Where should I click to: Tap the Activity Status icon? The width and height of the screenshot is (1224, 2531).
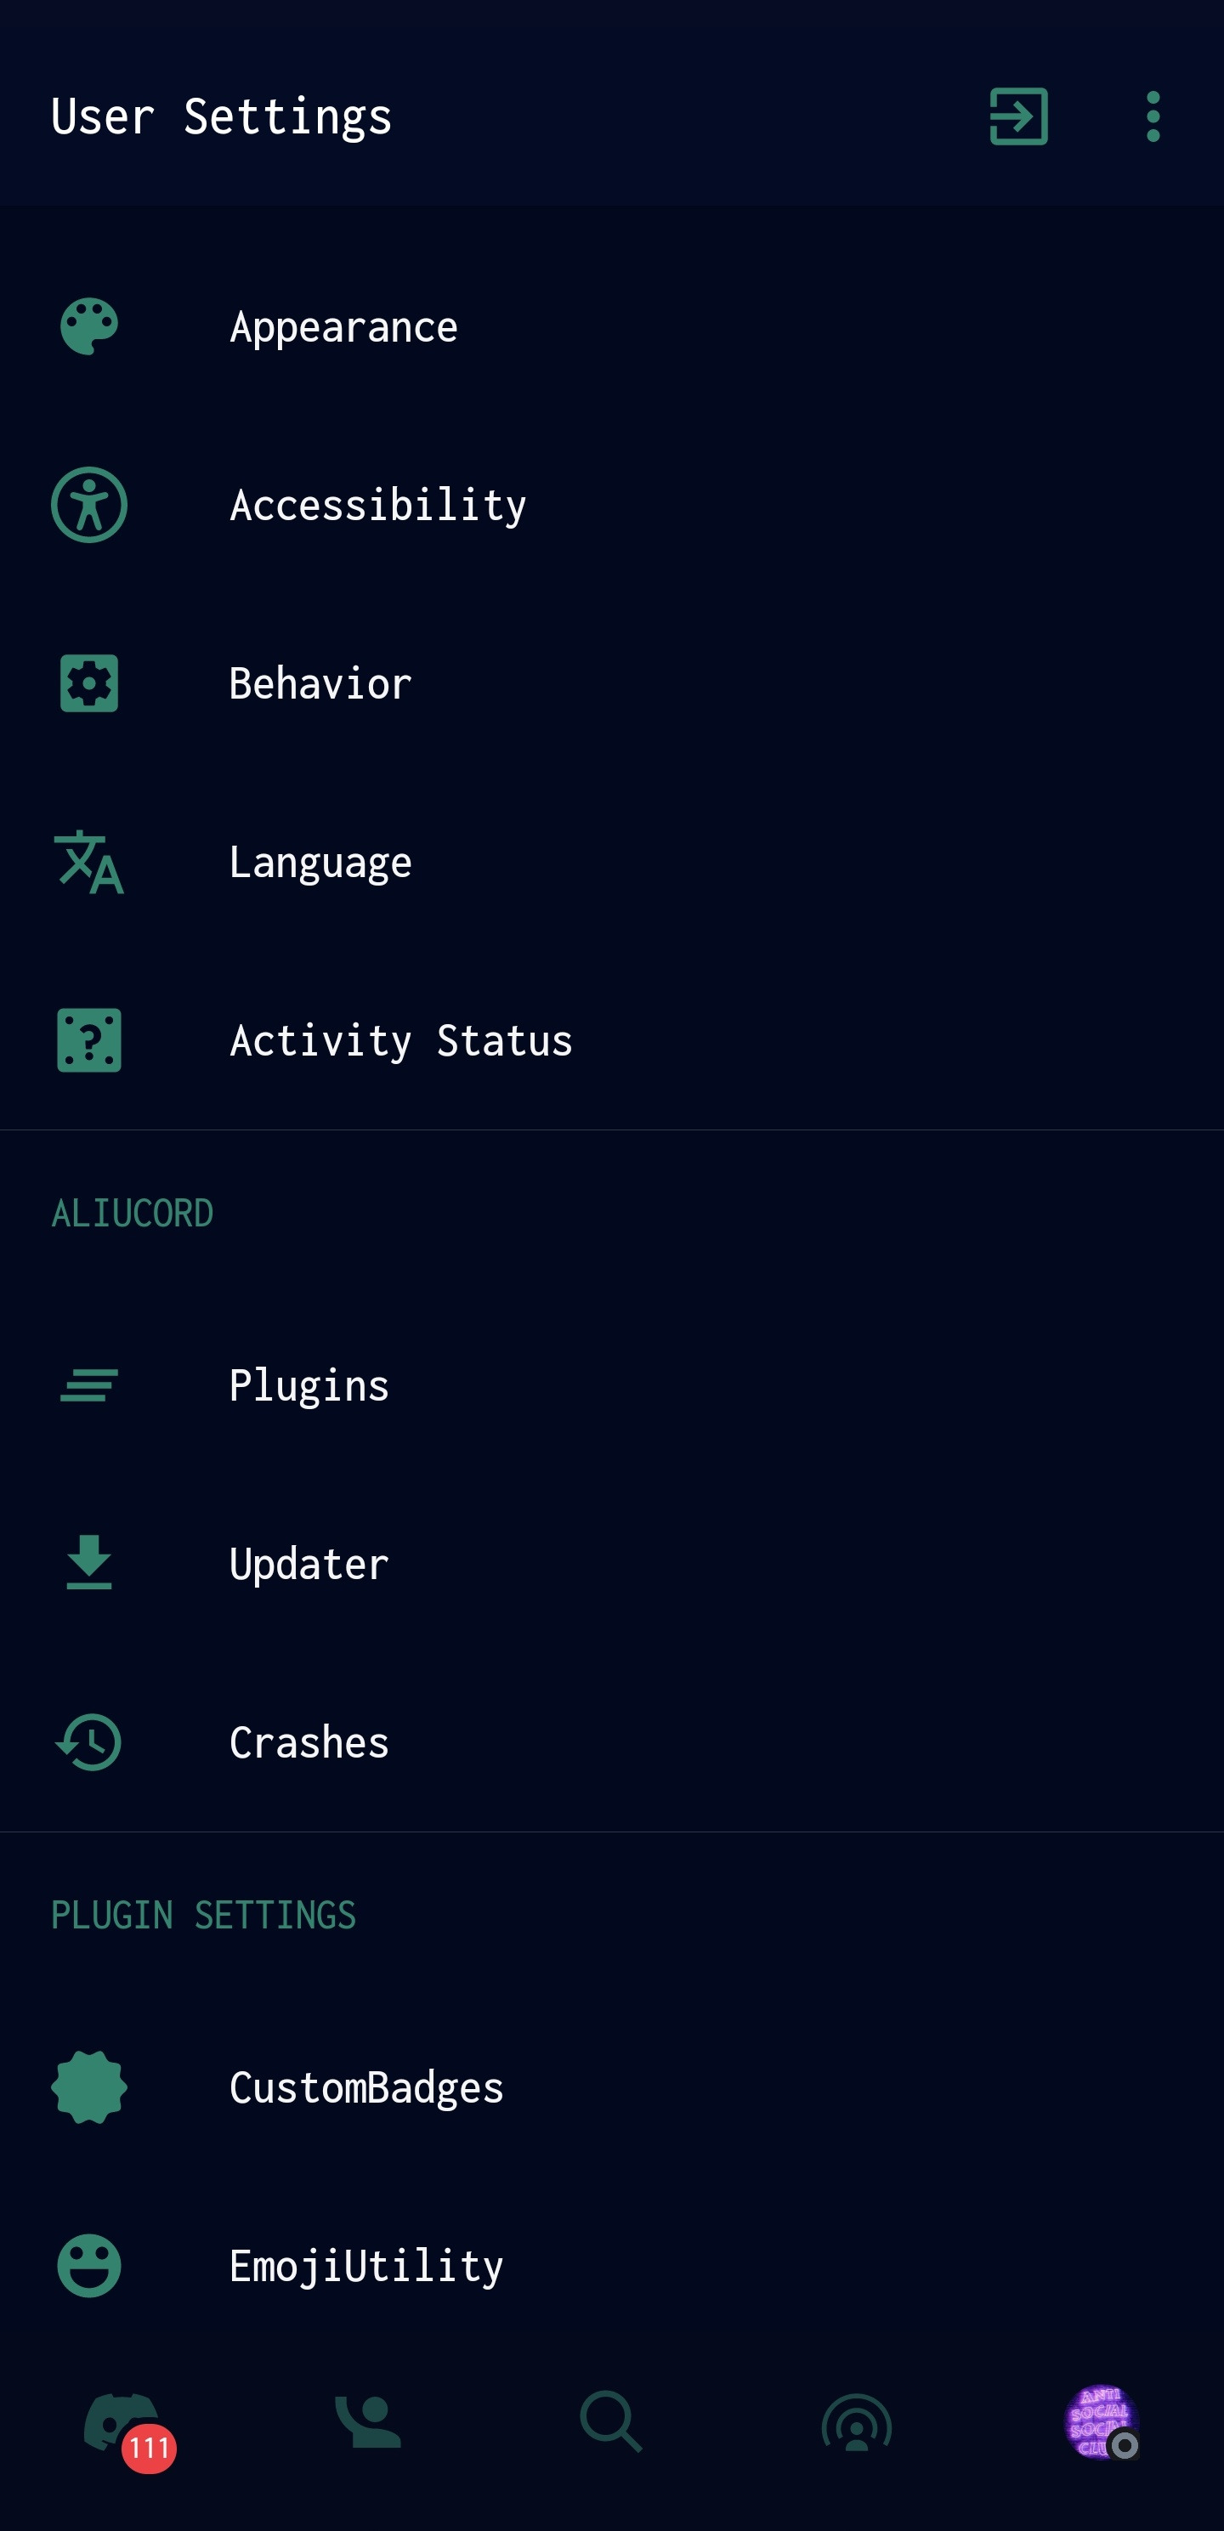[x=89, y=1039]
